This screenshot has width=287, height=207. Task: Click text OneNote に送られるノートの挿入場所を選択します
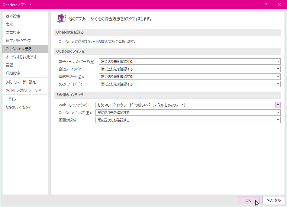[x=97, y=42]
